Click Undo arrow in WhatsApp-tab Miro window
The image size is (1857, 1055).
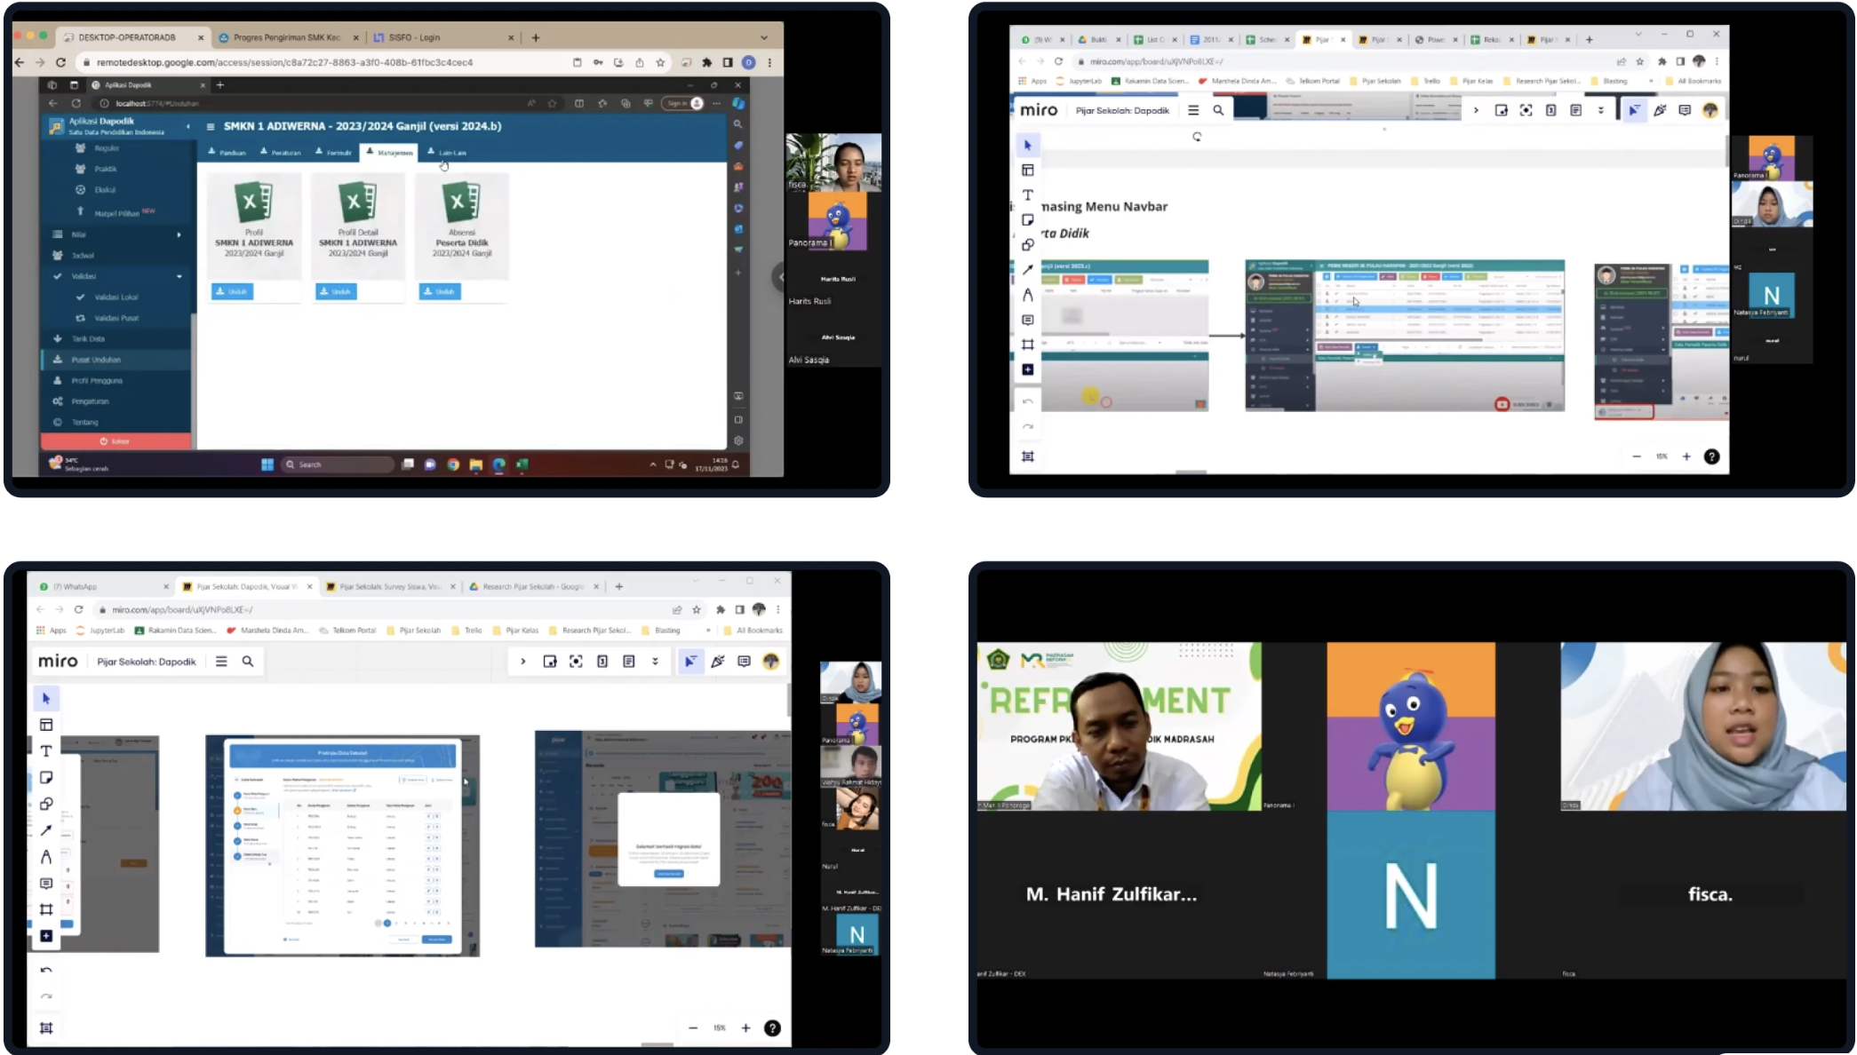tap(46, 970)
